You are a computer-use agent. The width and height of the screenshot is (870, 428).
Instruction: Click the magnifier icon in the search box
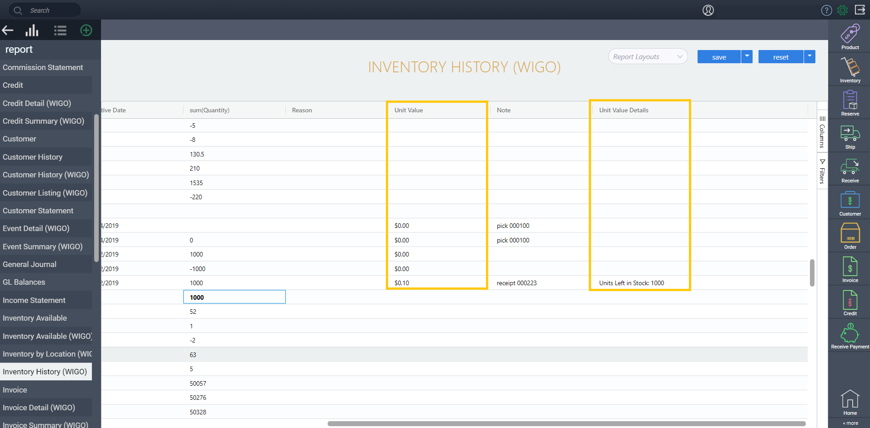18,10
